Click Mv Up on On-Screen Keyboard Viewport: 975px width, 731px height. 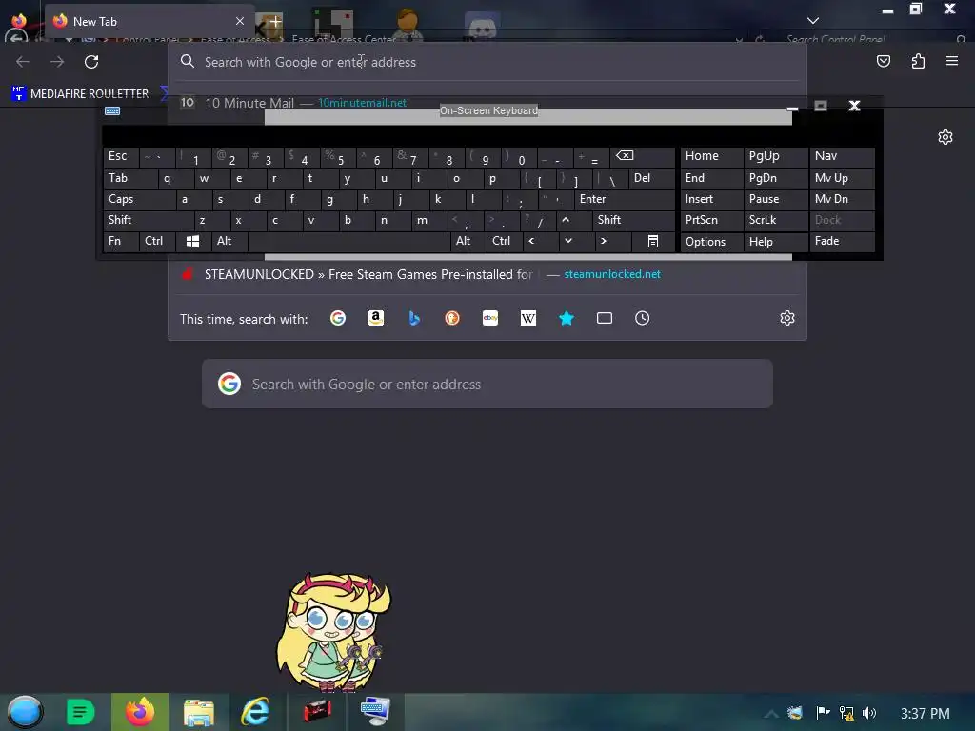pyautogui.click(x=842, y=178)
